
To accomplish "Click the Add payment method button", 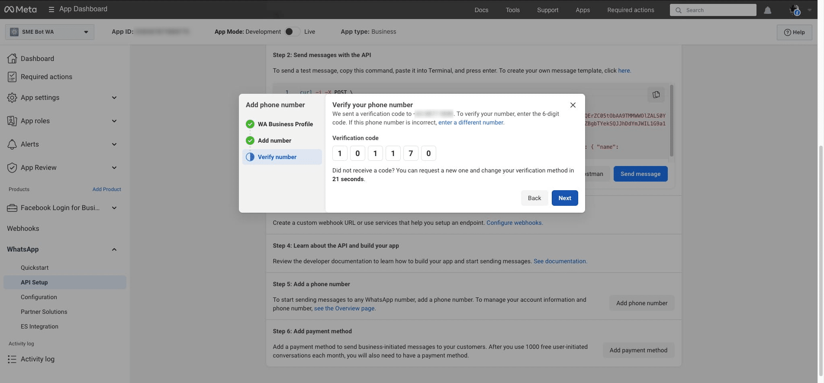I will 638,350.
